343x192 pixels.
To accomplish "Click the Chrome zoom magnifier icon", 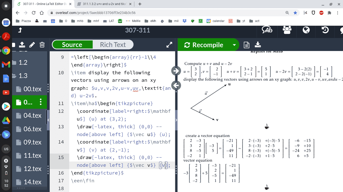I will 287,13.
